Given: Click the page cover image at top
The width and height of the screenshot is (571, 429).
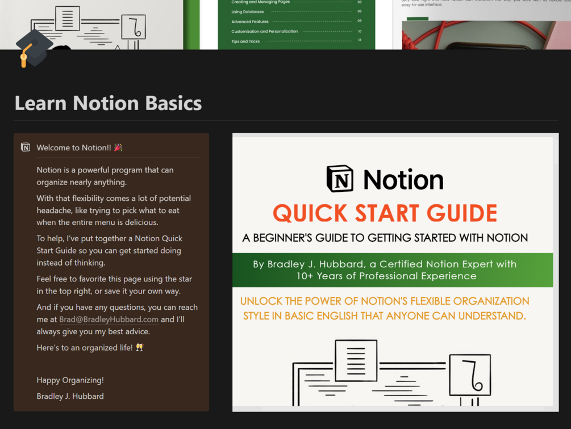Looking at the screenshot, I should point(285,24).
